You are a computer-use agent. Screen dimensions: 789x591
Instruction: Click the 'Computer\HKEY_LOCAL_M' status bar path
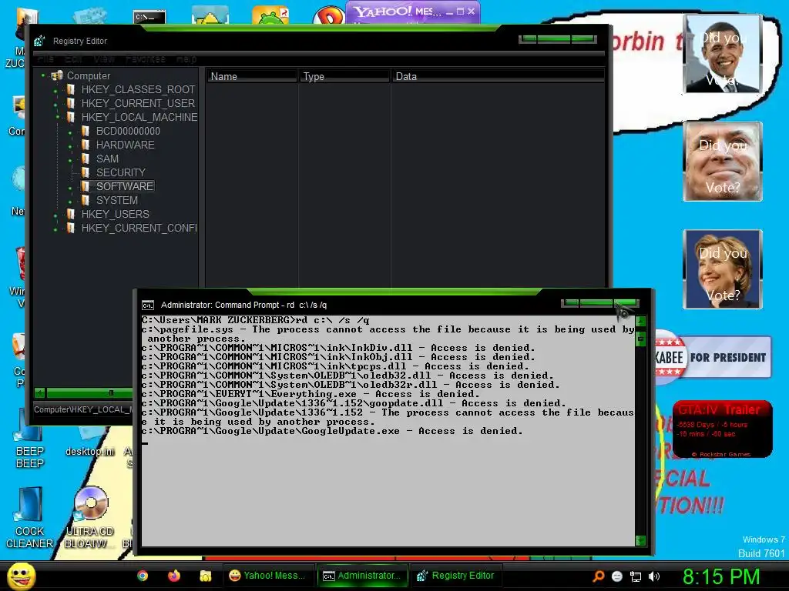pos(82,409)
